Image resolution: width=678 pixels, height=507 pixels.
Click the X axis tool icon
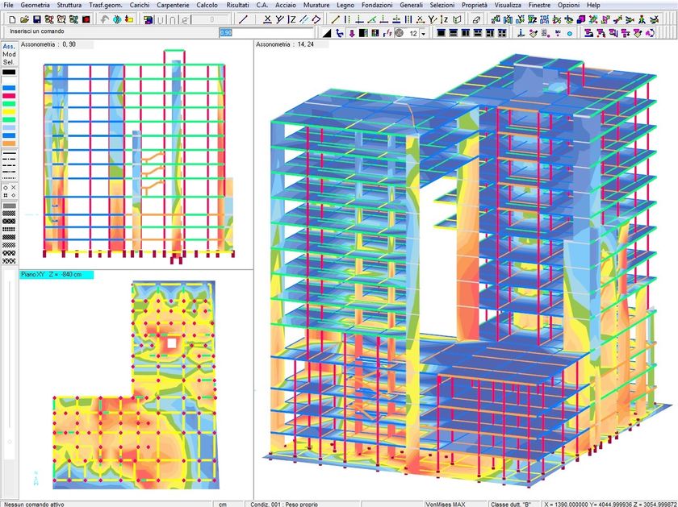268,19
